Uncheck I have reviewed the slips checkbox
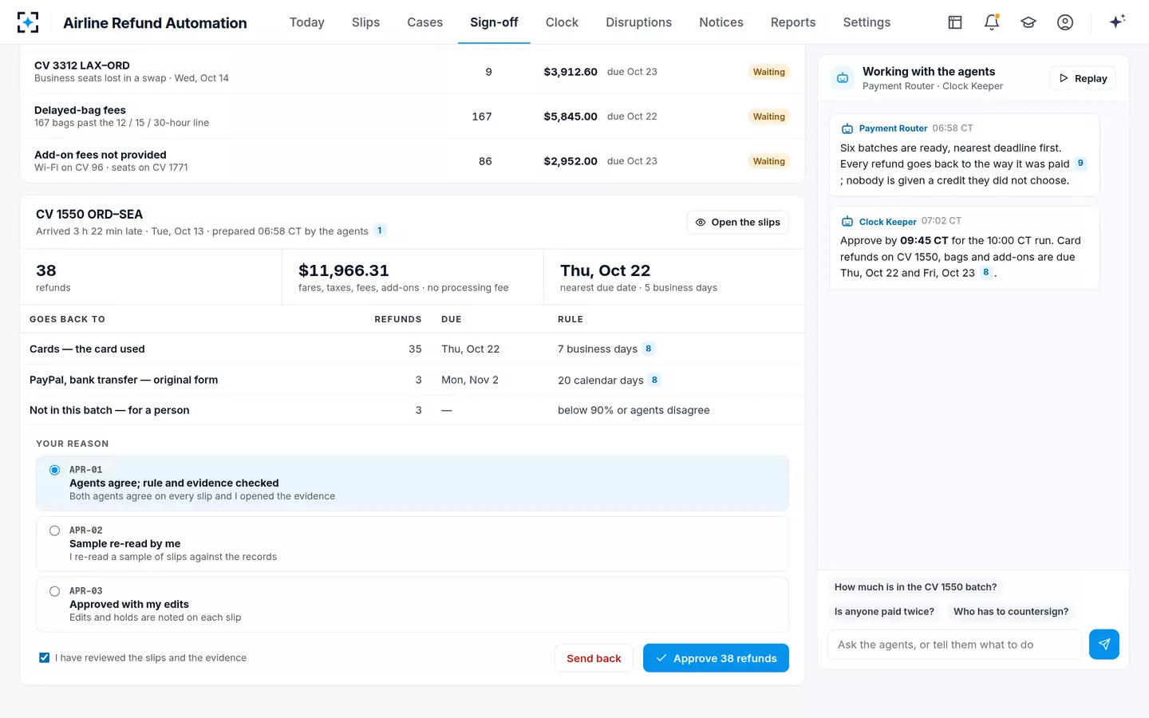Image resolution: width=1149 pixels, height=718 pixels. [x=45, y=658]
